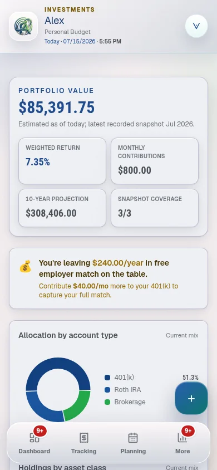Viewport: 217px width, 470px height.
Task: Open the Dashboard tab icon
Action: point(34,438)
